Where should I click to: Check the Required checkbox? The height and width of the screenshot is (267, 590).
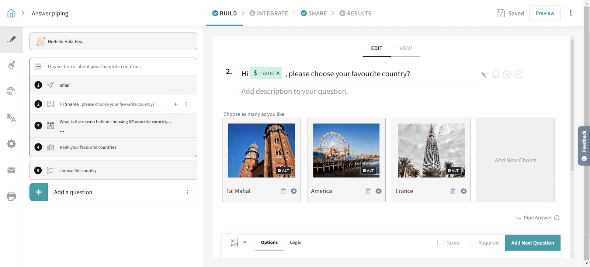point(472,243)
